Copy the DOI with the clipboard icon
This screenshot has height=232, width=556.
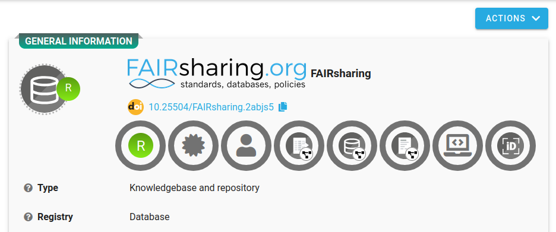283,107
